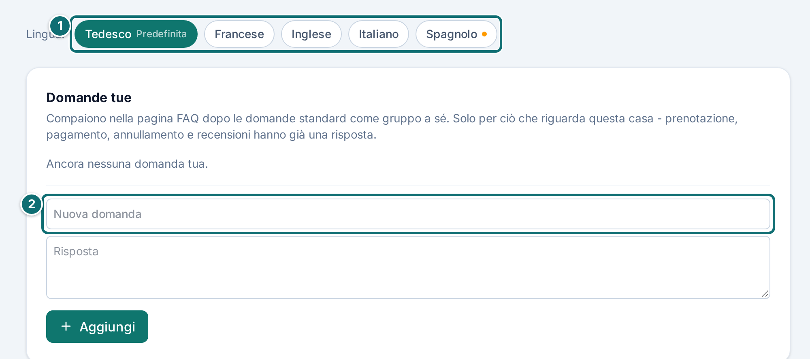This screenshot has height=359, width=810.
Task: Switch to the Francese language tab
Action: point(239,34)
